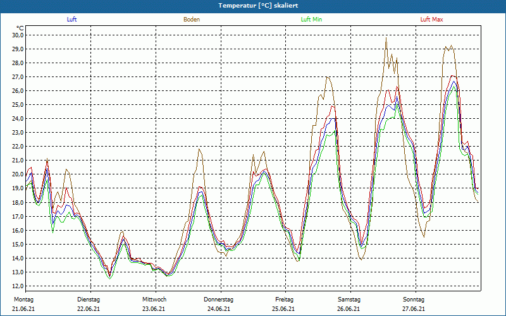
Task: Click the green Luft Min legend label
Action: 311,20
